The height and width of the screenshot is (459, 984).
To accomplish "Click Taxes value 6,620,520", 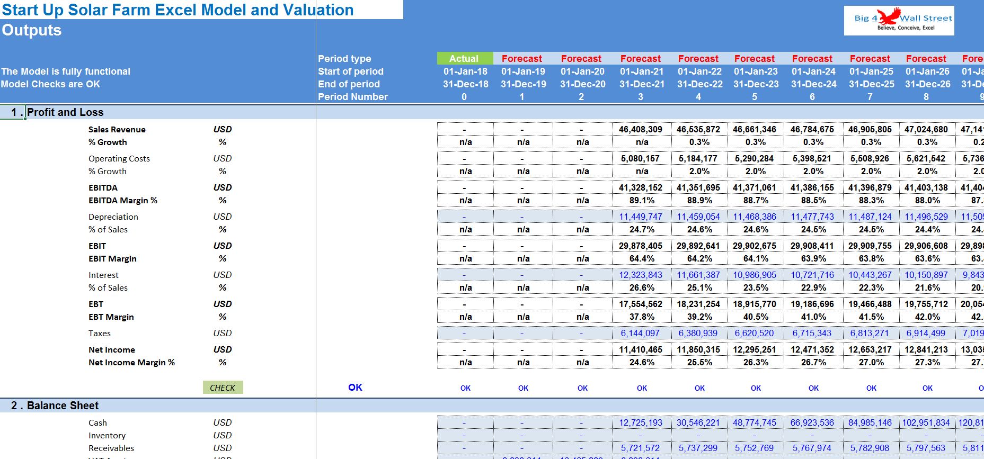I will coord(754,333).
